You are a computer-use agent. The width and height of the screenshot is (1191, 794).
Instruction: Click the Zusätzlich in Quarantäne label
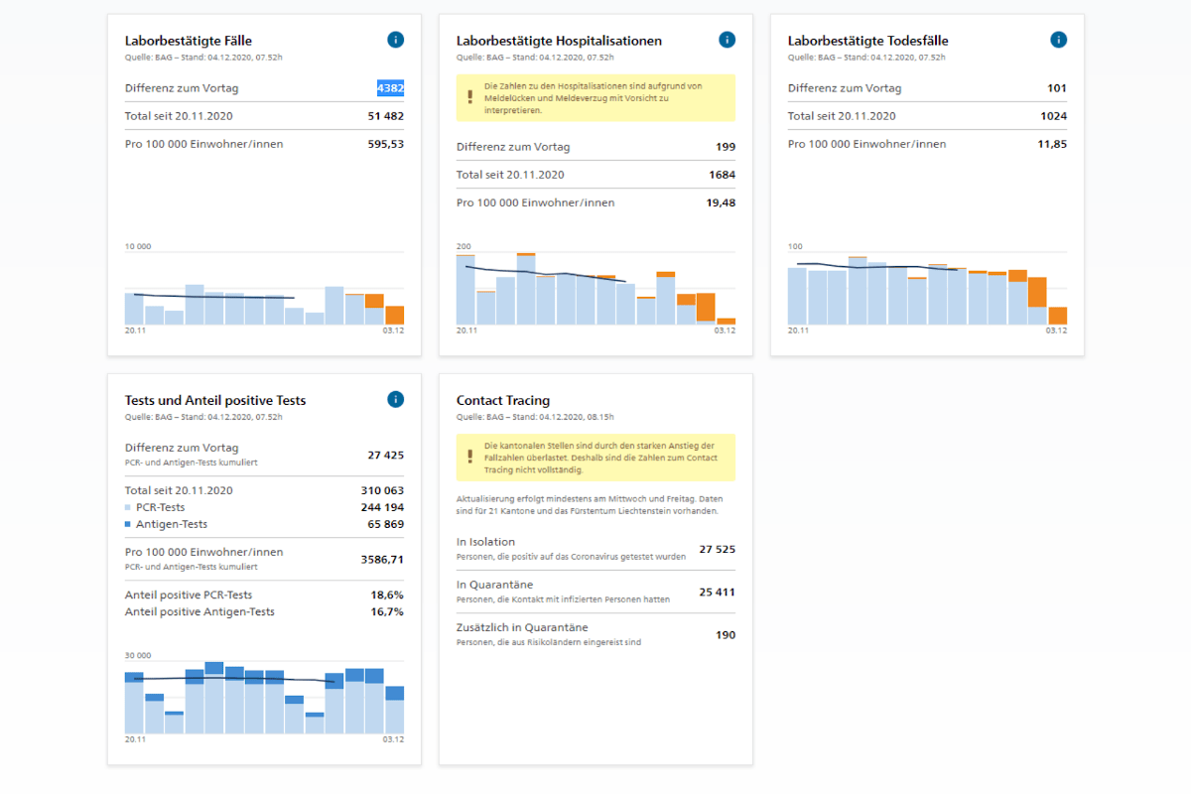(x=522, y=627)
